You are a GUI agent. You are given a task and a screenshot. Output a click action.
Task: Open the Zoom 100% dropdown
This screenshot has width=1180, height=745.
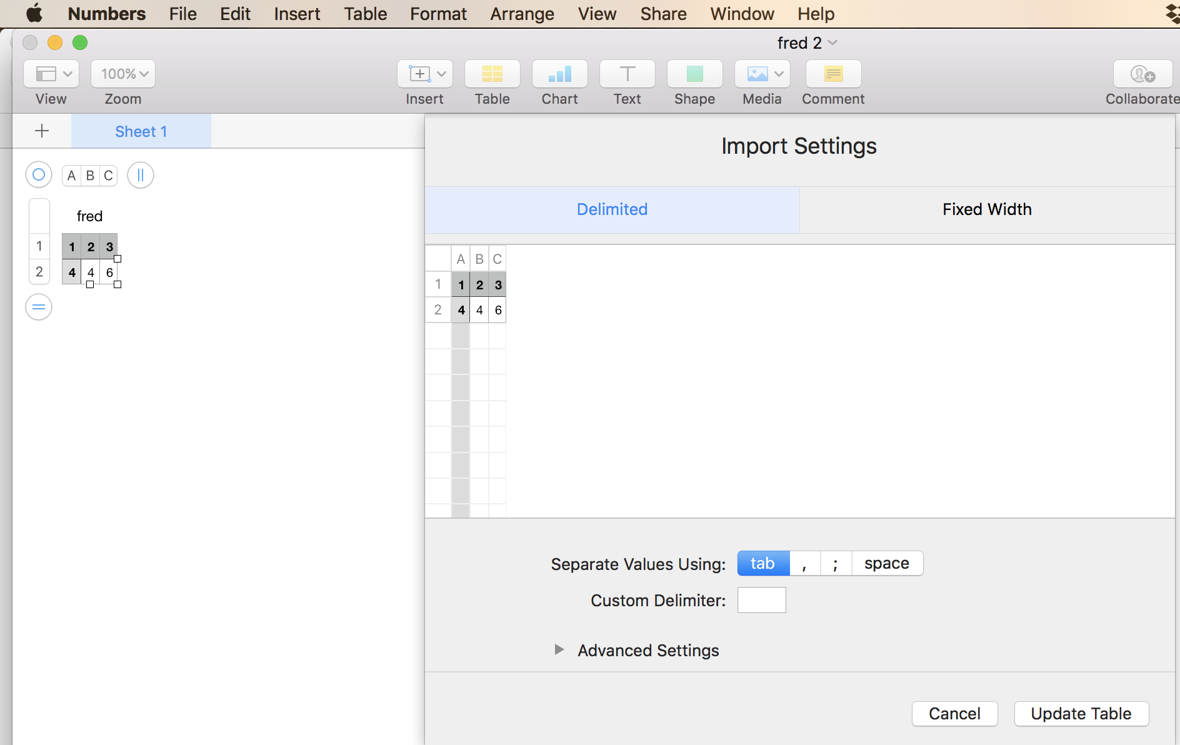point(123,74)
